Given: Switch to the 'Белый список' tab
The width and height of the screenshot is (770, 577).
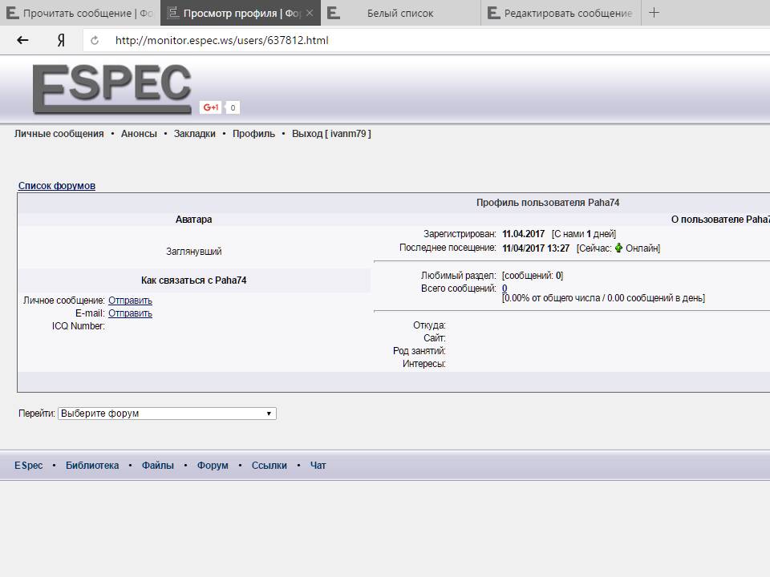Looking at the screenshot, I should point(399,14).
